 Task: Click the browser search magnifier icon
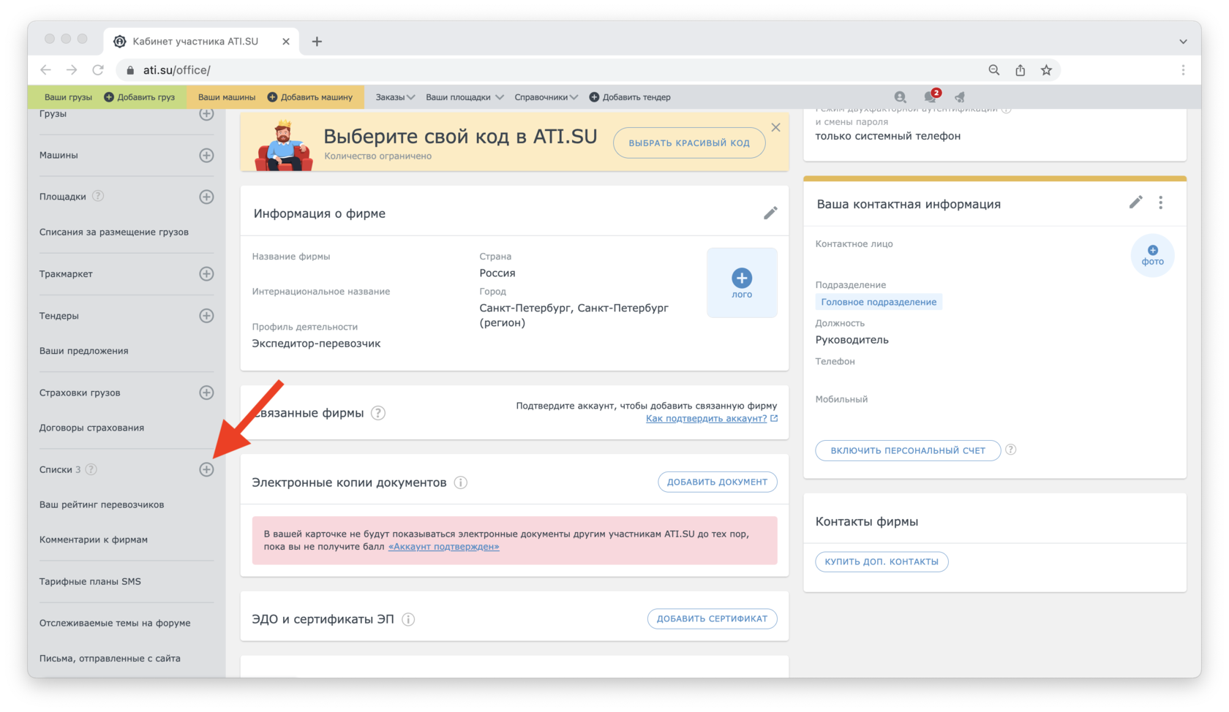point(993,70)
